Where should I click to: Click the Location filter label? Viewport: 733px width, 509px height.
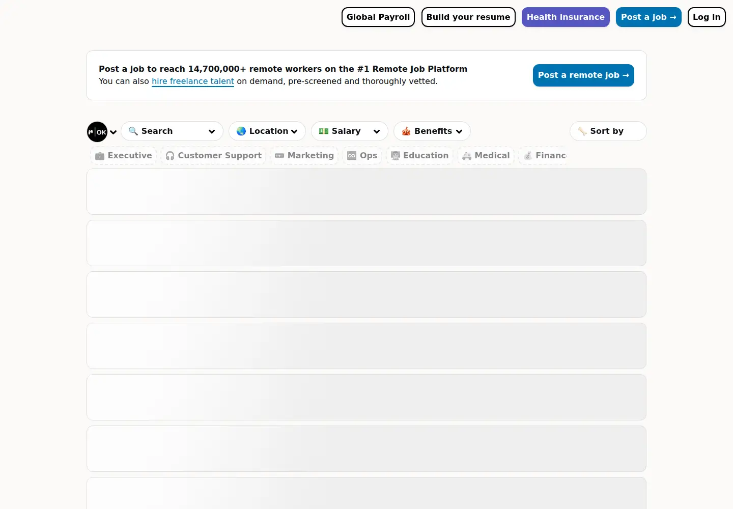point(269,131)
